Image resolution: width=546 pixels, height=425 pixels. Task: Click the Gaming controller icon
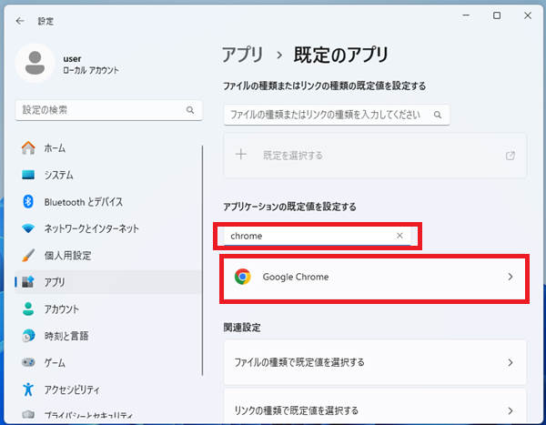coord(28,362)
